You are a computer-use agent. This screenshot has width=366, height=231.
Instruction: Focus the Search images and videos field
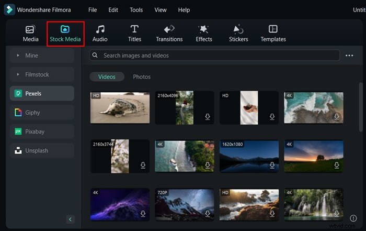point(214,56)
